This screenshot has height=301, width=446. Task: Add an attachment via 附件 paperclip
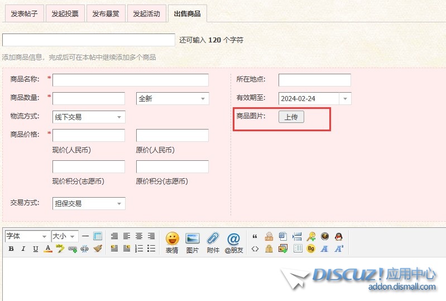(x=213, y=243)
